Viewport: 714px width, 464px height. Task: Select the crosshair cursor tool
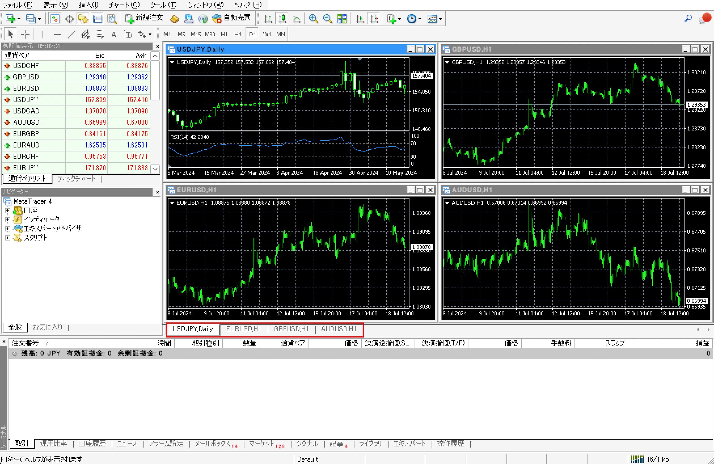coord(26,34)
